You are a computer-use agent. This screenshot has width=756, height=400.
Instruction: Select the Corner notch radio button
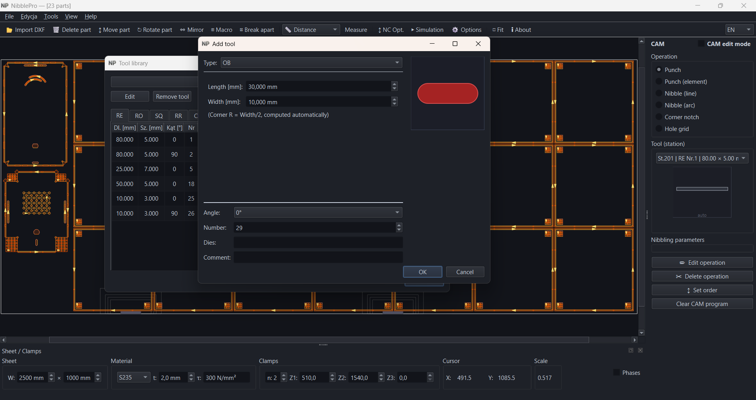659,117
